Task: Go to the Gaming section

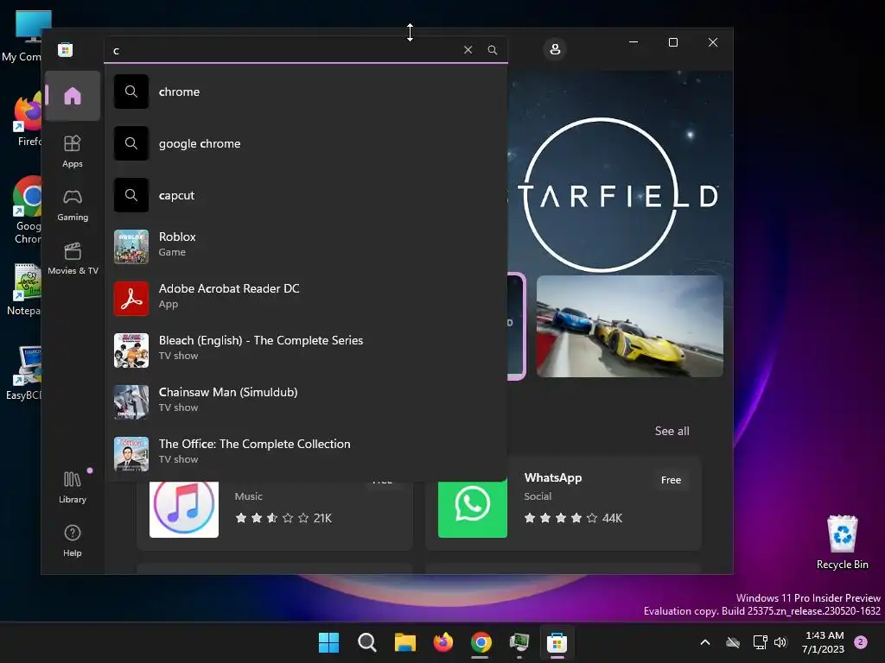Action: pyautogui.click(x=73, y=205)
